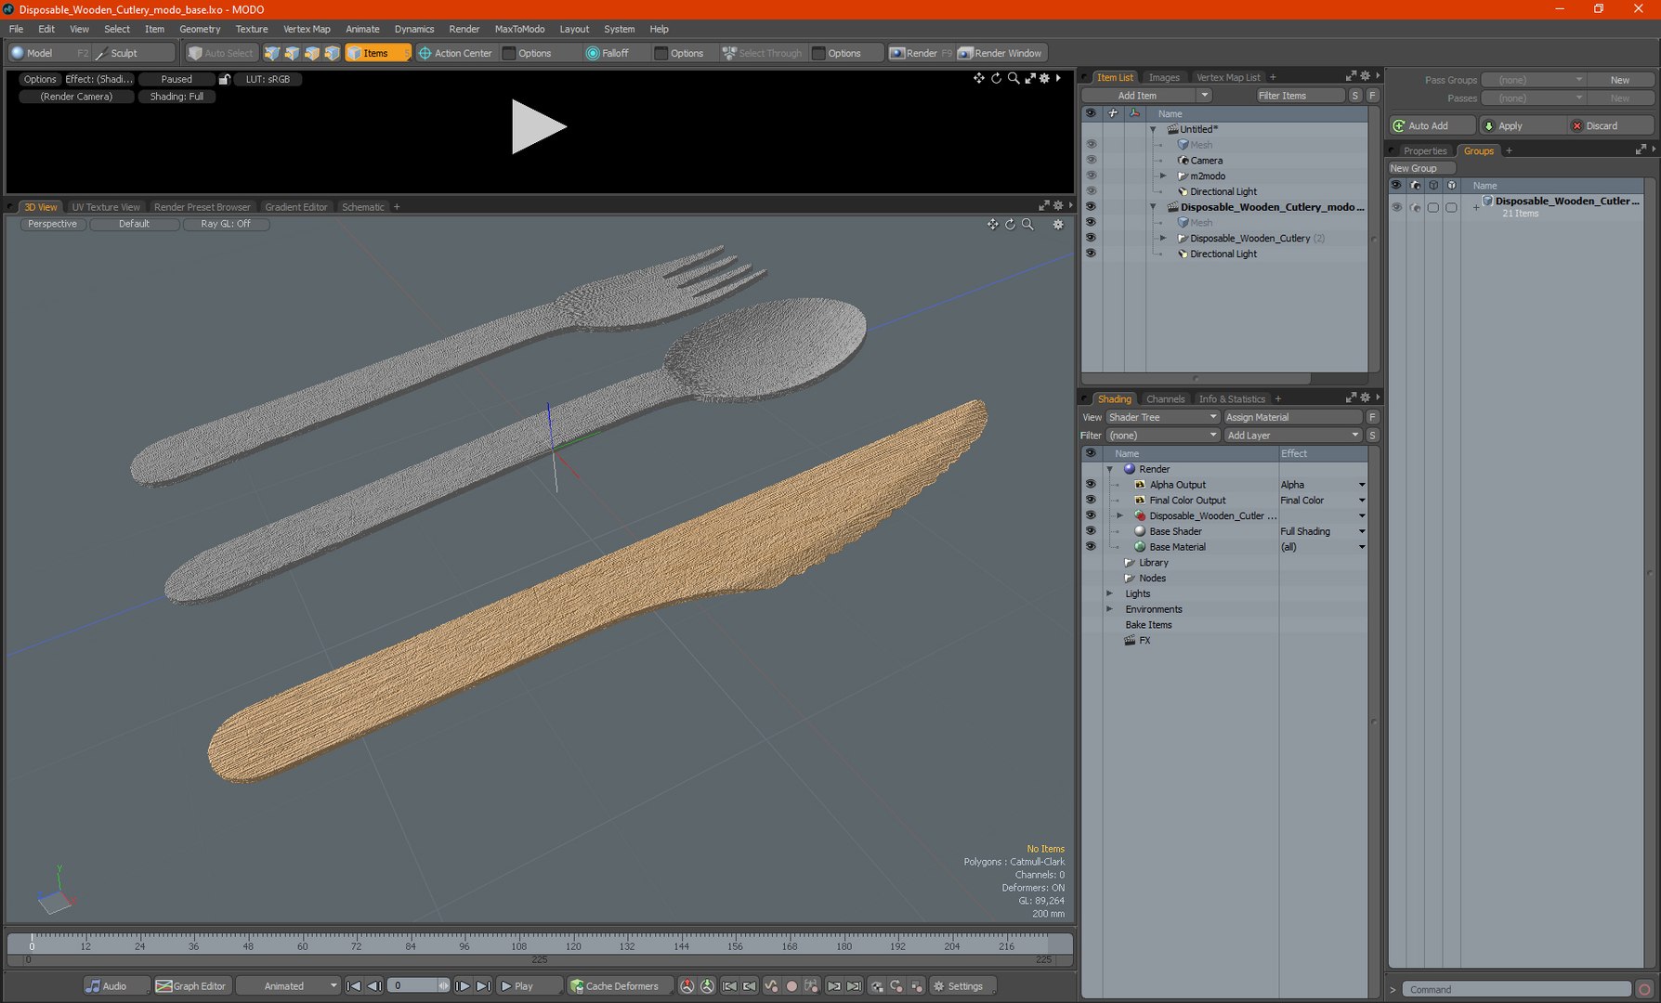
Task: Click the preview lock icon beside Paused
Action: (224, 79)
